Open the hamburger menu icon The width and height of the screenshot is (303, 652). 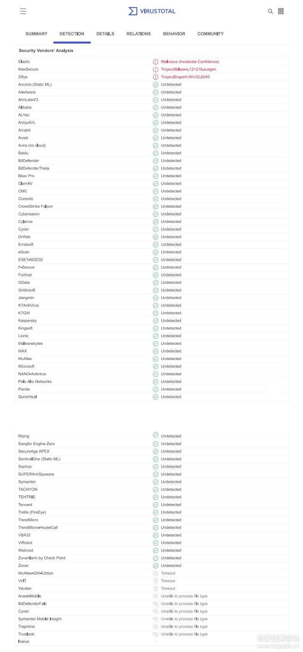tap(23, 11)
